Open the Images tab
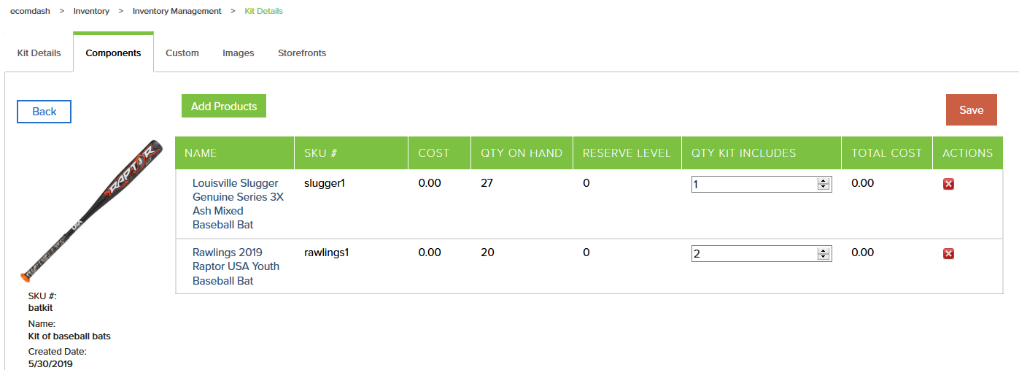The height and width of the screenshot is (370, 1019). point(239,53)
